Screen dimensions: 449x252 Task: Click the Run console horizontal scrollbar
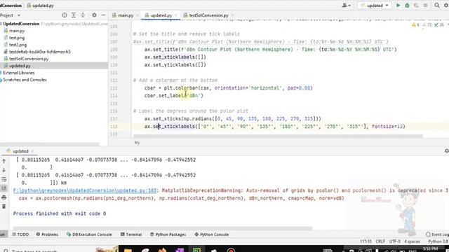coord(163,228)
